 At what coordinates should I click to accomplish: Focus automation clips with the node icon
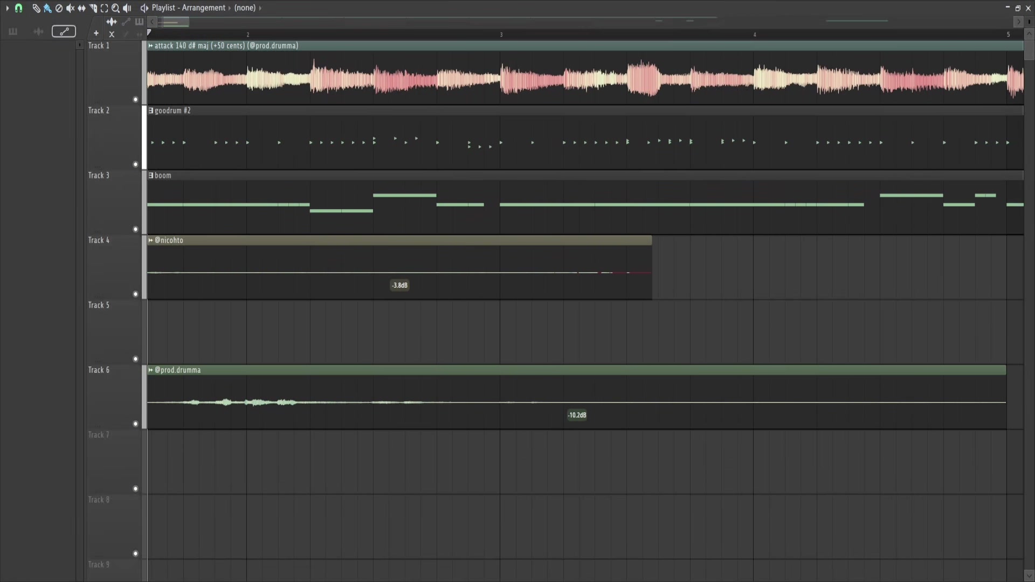click(x=126, y=22)
